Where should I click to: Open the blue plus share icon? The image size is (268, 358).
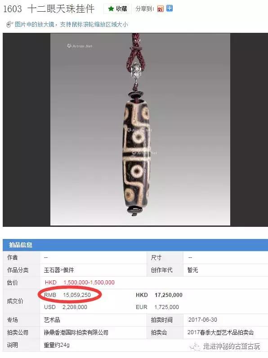[170, 9]
